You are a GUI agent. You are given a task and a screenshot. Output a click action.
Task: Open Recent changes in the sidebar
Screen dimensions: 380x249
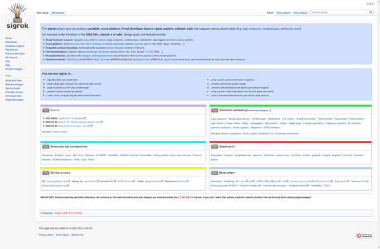14,69
